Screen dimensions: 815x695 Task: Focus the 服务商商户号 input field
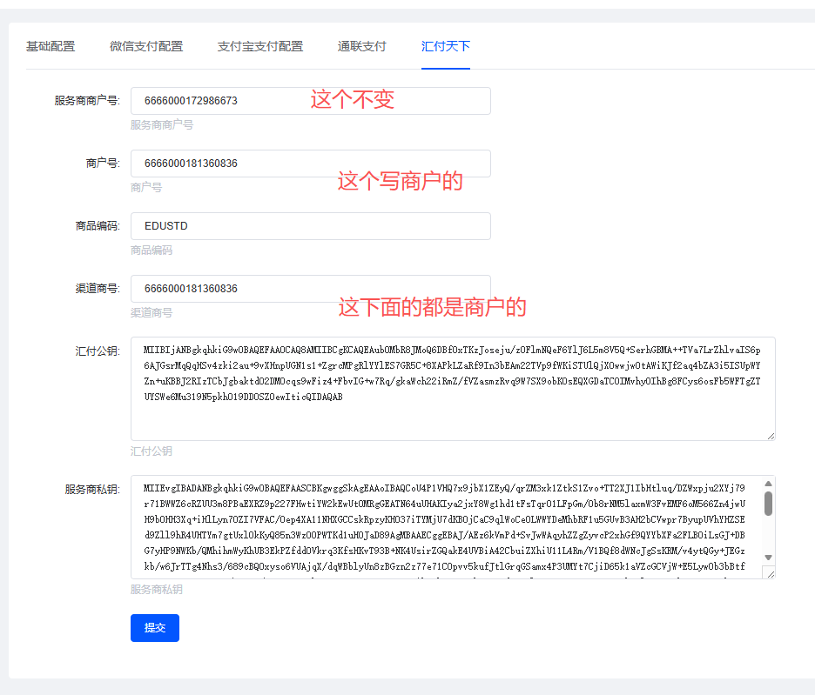click(310, 101)
